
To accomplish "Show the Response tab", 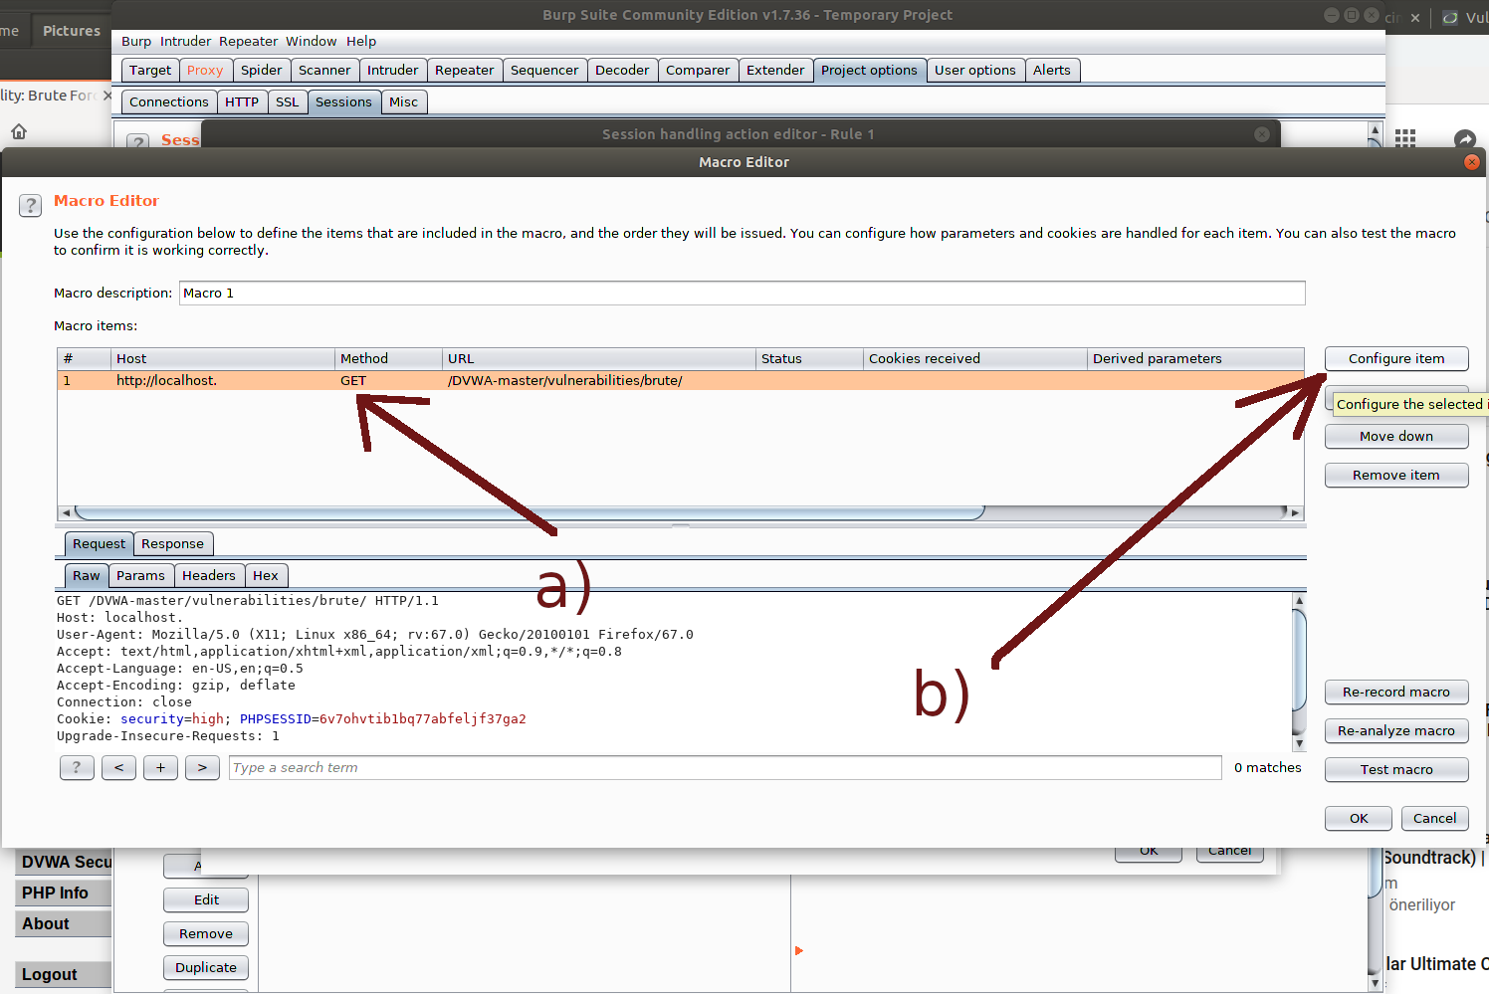I will click(x=172, y=543).
